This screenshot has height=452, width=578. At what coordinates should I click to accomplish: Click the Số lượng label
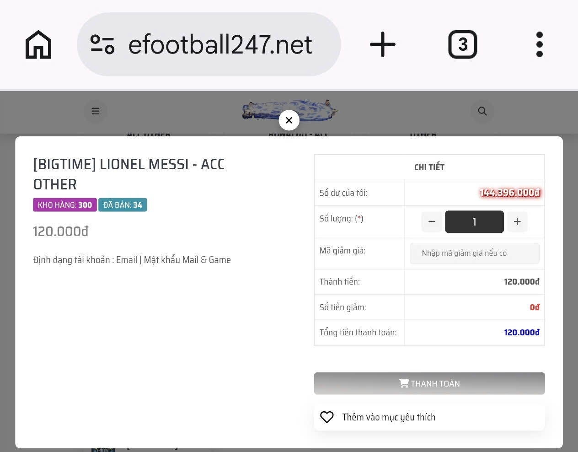(x=341, y=219)
